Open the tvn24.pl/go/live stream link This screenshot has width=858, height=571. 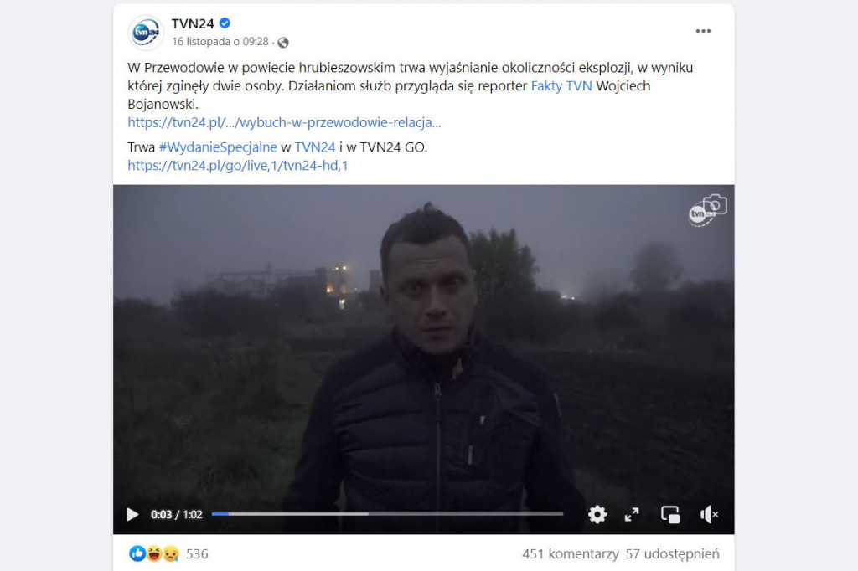(x=237, y=165)
